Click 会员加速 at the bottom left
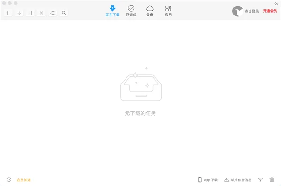The image size is (281, 186). pyautogui.click(x=24, y=180)
